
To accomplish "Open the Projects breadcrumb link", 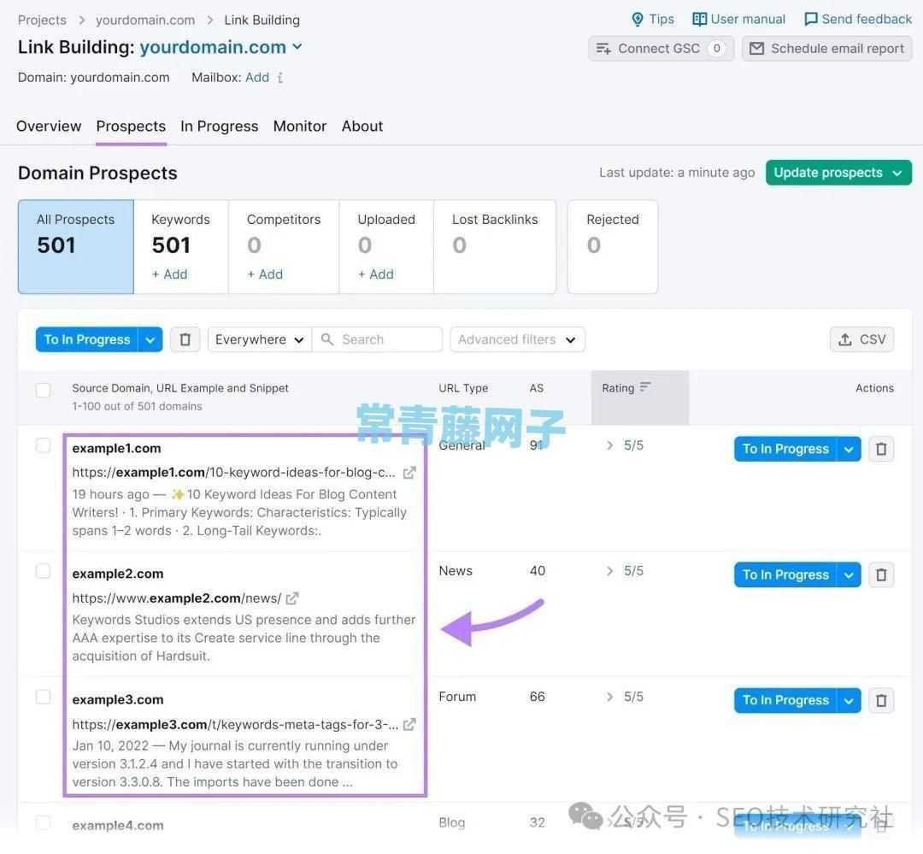I will coord(42,20).
